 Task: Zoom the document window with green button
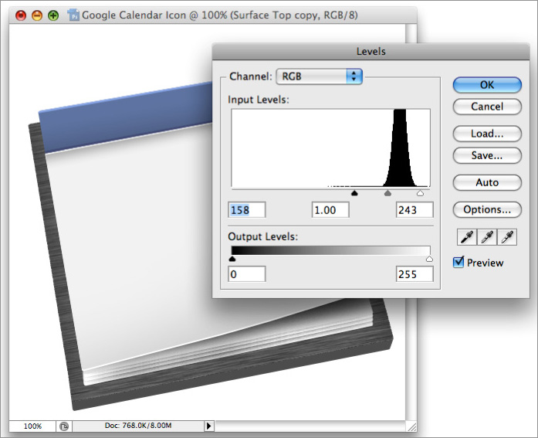[x=53, y=15]
